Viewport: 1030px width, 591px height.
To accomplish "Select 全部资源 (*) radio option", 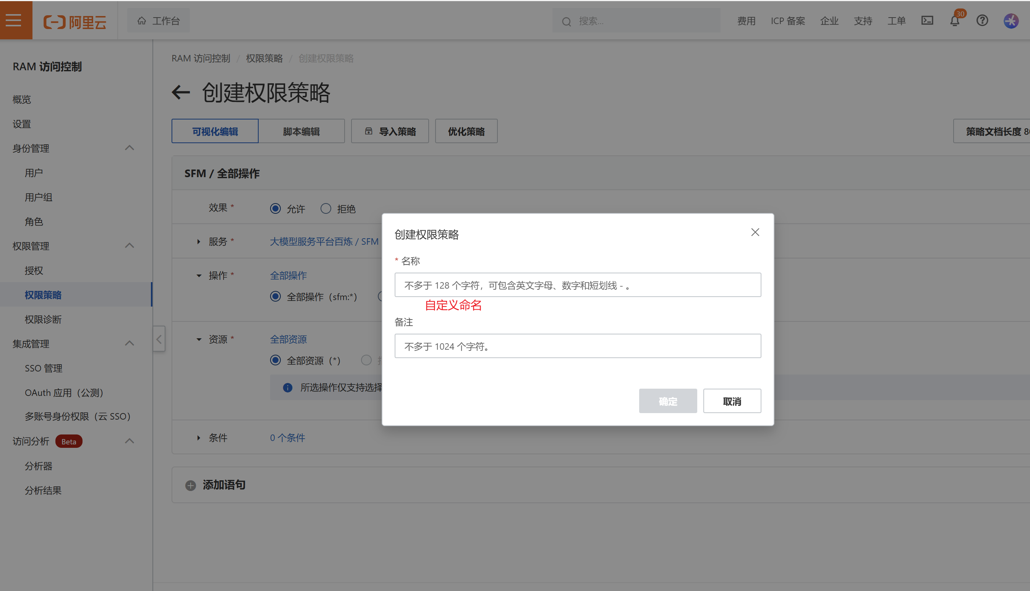I will click(x=275, y=360).
